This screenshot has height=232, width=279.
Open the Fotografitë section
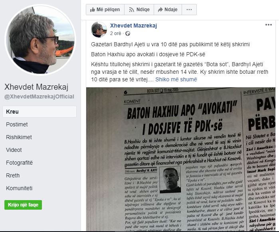click(x=20, y=163)
